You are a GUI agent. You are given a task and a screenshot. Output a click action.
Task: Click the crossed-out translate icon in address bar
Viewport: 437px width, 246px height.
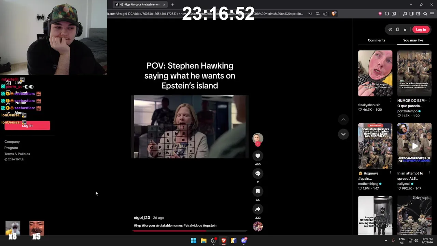pos(310,14)
